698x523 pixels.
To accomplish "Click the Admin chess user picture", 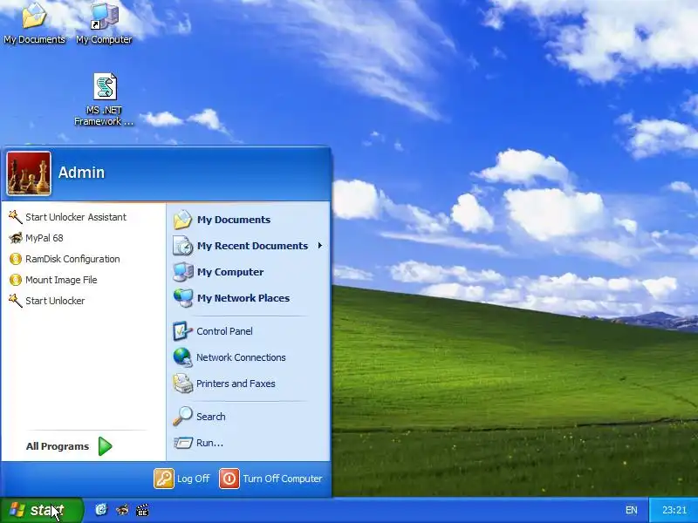I will coord(29,173).
